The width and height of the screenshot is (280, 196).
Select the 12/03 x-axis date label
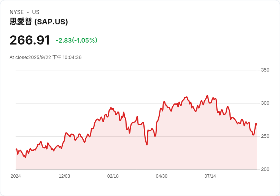pyautogui.click(x=64, y=176)
